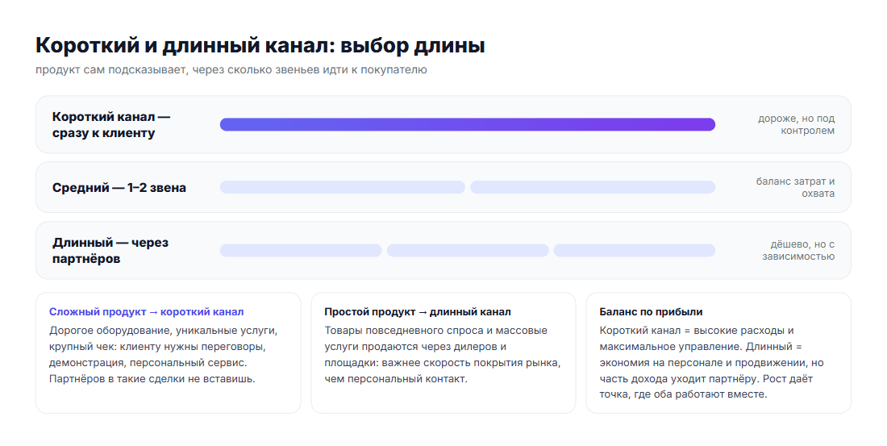
Task: Click the heading 'Короткий и длинный канал: выбор длины'
Action: pos(260,45)
